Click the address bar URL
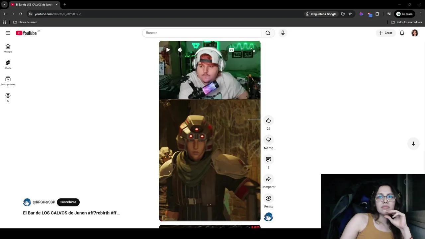425x239 pixels. (x=58, y=14)
